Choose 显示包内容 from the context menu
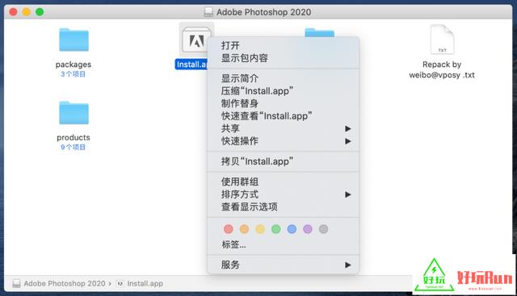The width and height of the screenshot is (517, 296). click(x=283, y=58)
